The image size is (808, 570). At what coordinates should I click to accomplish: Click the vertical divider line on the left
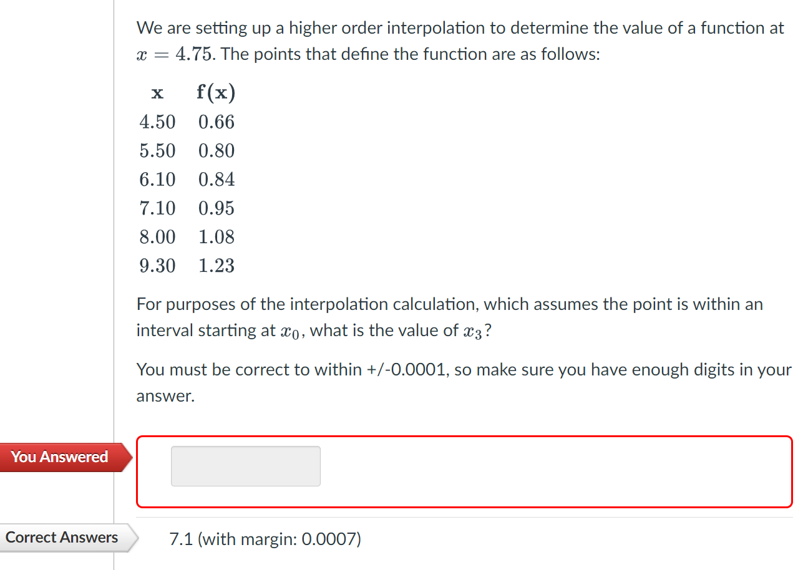tap(114, 249)
